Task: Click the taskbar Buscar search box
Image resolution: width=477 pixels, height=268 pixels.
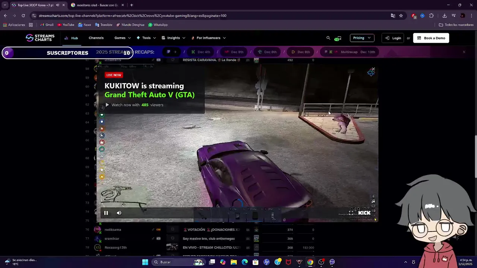Action: pos(179,262)
